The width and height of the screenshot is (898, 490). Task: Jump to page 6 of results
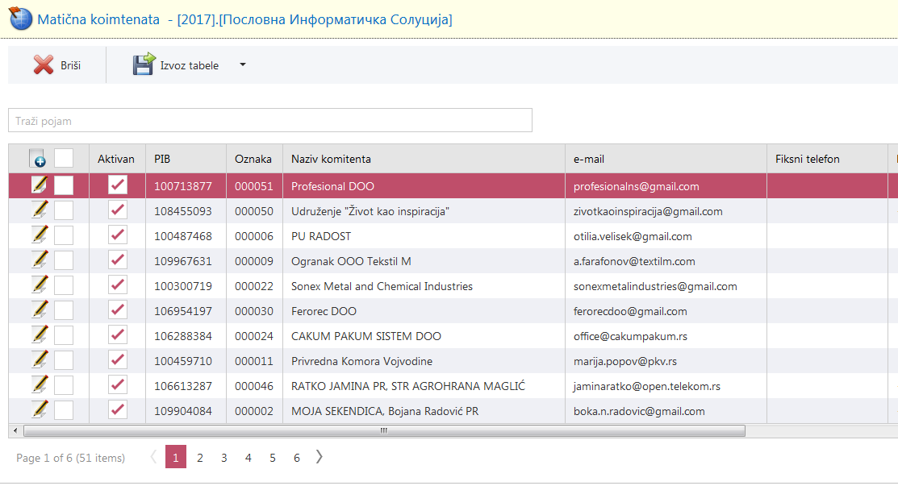[x=297, y=458]
